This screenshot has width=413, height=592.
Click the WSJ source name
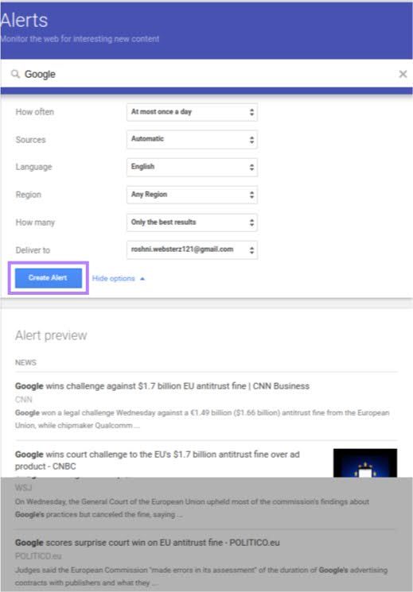pos(23,488)
